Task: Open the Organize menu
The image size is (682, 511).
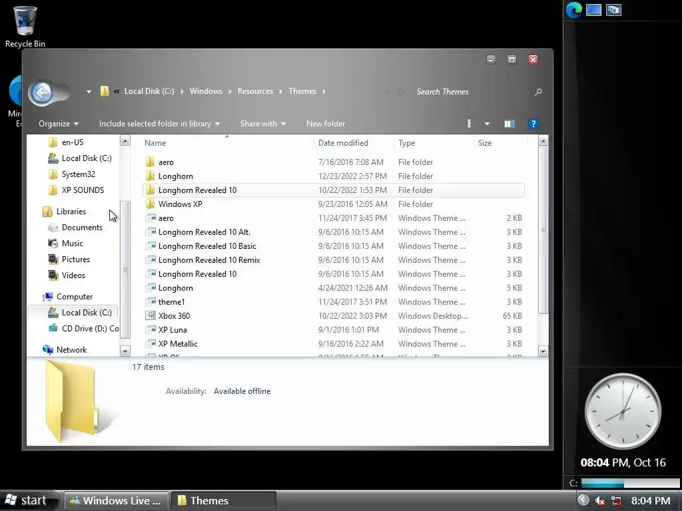Action: 59,124
